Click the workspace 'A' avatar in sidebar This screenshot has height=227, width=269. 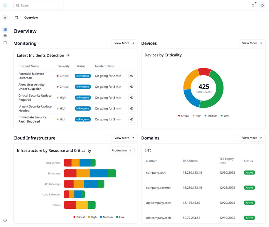5,18
